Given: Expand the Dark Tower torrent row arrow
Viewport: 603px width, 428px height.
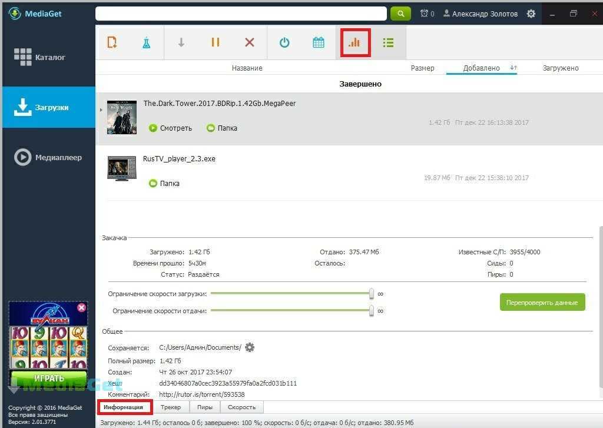Looking at the screenshot, I should pos(101,110).
